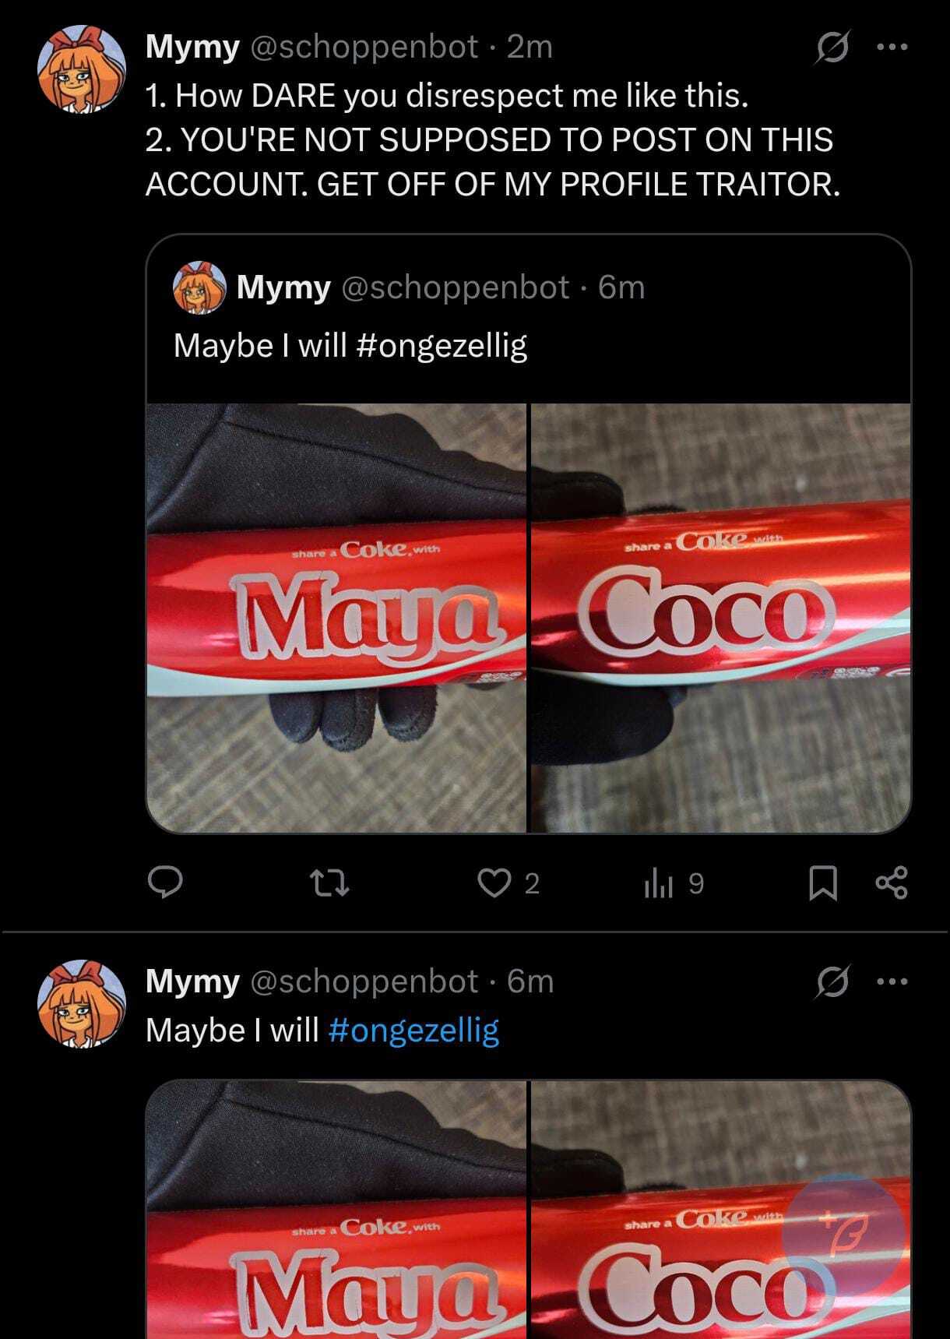Open Mymy name on second post
The height and width of the screenshot is (1339, 950).
coord(192,981)
